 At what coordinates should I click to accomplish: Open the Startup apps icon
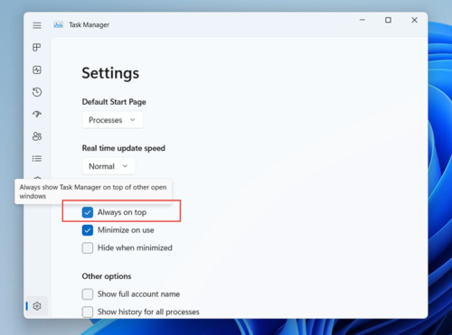37,114
